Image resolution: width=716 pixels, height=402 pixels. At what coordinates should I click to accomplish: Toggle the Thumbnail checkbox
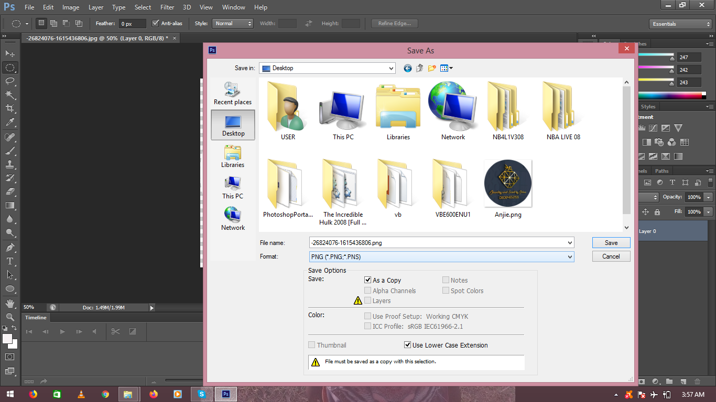point(312,345)
